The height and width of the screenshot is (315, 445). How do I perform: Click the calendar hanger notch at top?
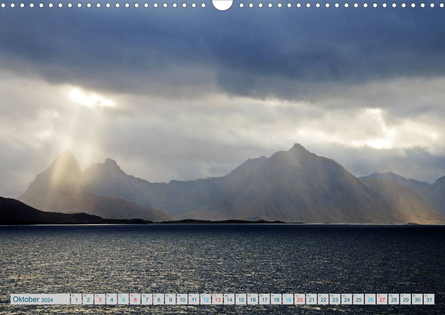[x=222, y=4]
